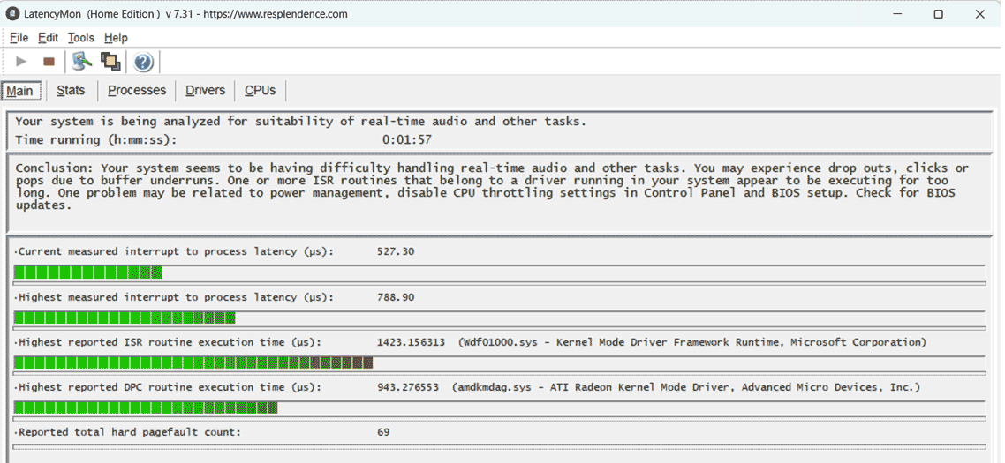
Task: Stop the latency monitor
Action: click(x=49, y=62)
